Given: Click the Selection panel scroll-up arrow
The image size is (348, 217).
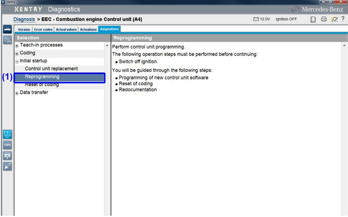Looking at the screenshot, I should tap(107, 45).
